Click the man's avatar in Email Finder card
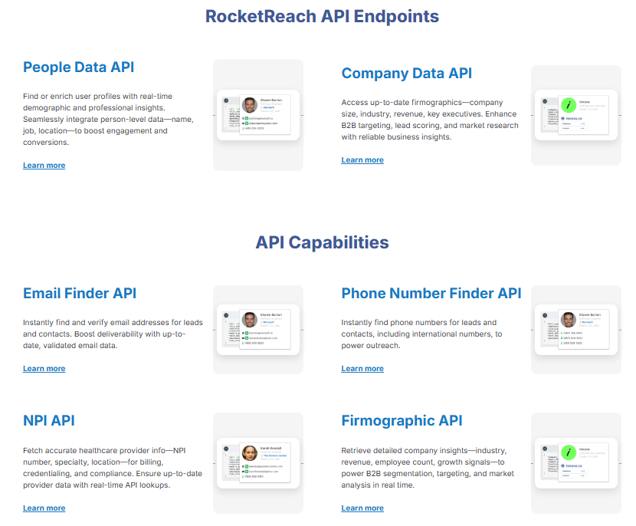This screenshot has height=526, width=636. click(250, 320)
